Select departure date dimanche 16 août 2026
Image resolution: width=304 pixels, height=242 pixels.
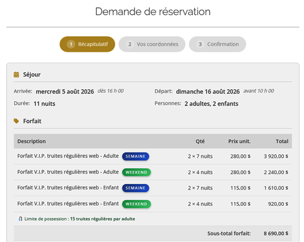tap(208, 91)
